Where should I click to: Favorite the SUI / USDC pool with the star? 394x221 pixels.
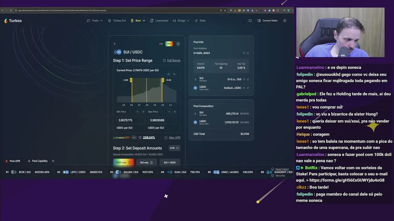(x=178, y=44)
